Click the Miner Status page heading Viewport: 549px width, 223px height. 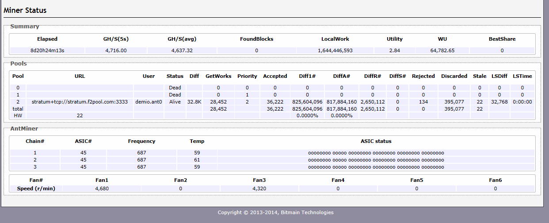pyautogui.click(x=25, y=10)
